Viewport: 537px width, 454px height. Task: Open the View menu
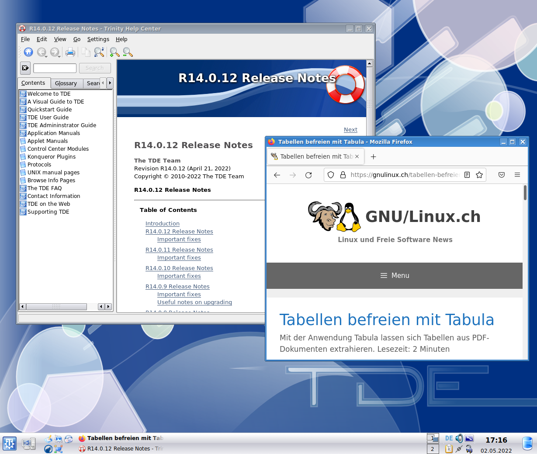(60, 39)
